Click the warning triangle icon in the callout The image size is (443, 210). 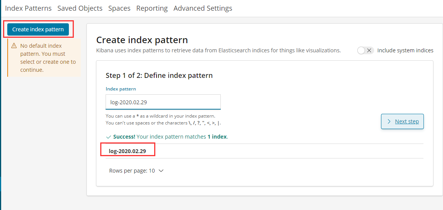coord(14,46)
